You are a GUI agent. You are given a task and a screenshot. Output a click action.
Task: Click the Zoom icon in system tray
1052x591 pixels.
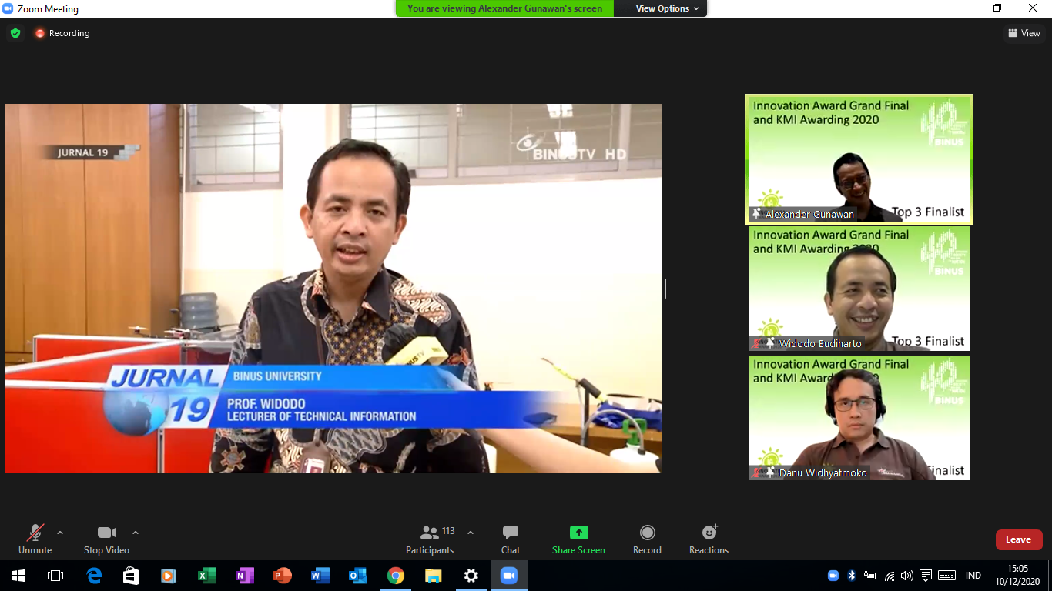click(x=833, y=576)
